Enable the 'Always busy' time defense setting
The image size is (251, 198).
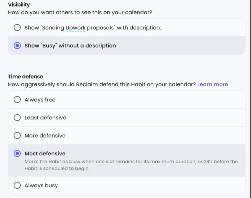(17, 185)
